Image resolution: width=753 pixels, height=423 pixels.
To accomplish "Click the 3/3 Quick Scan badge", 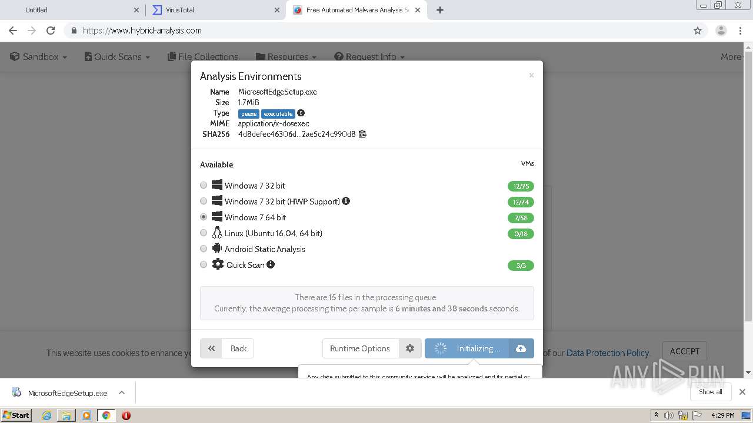I will click(x=521, y=266).
